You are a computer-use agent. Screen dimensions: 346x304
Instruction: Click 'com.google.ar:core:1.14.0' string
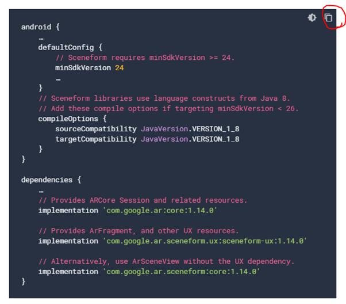(x=160, y=210)
